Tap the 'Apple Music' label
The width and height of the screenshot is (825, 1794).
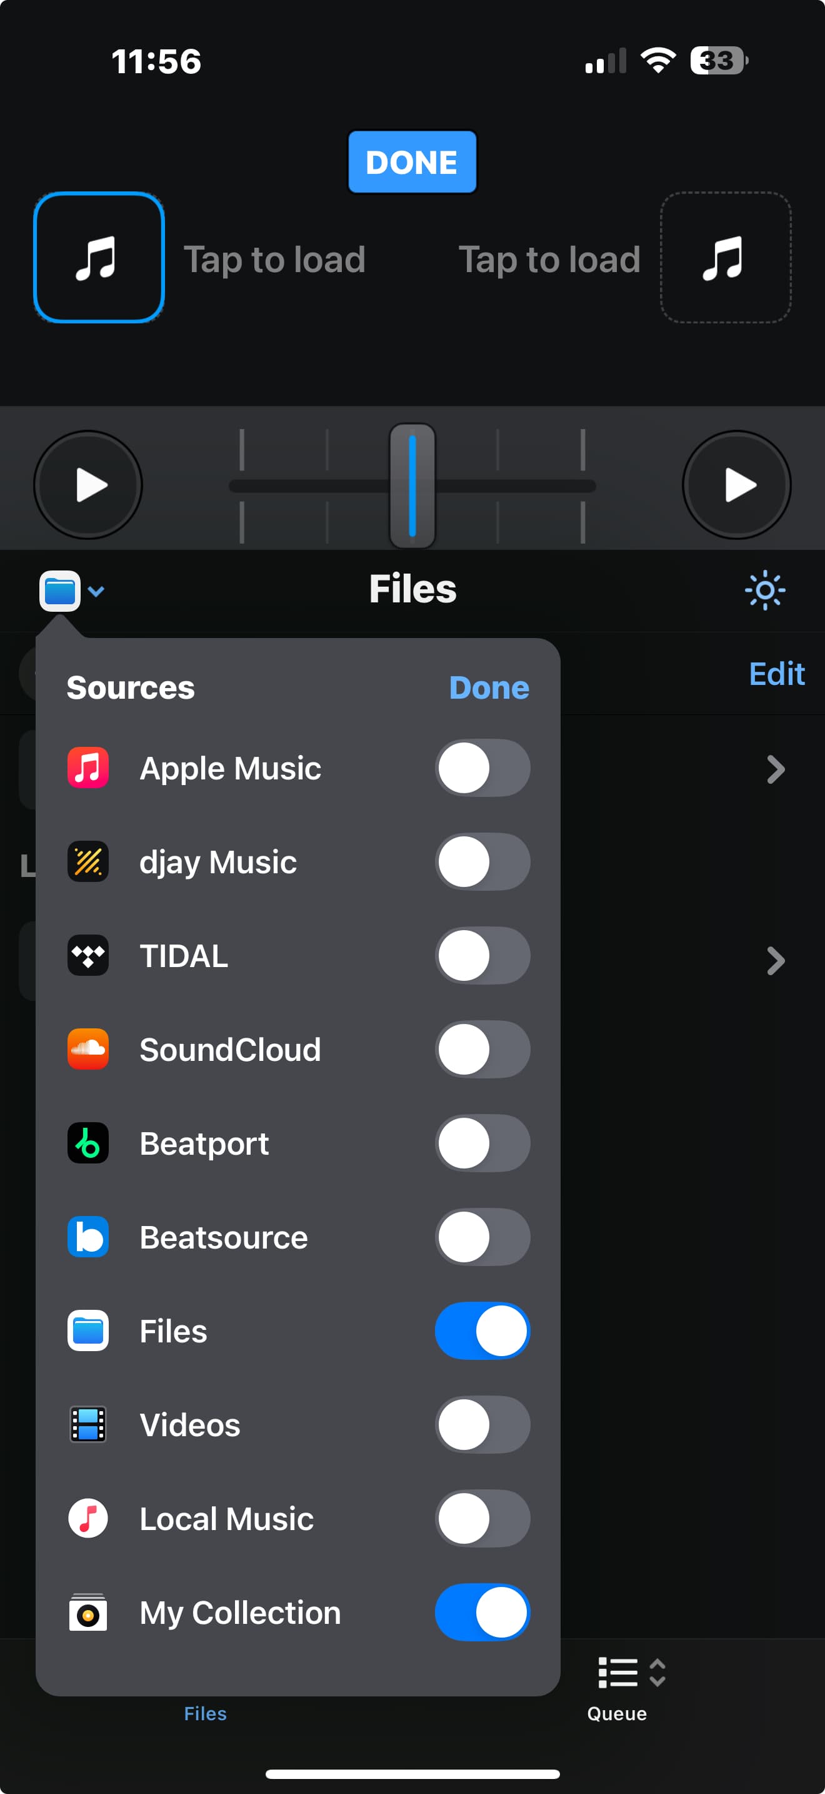point(230,769)
